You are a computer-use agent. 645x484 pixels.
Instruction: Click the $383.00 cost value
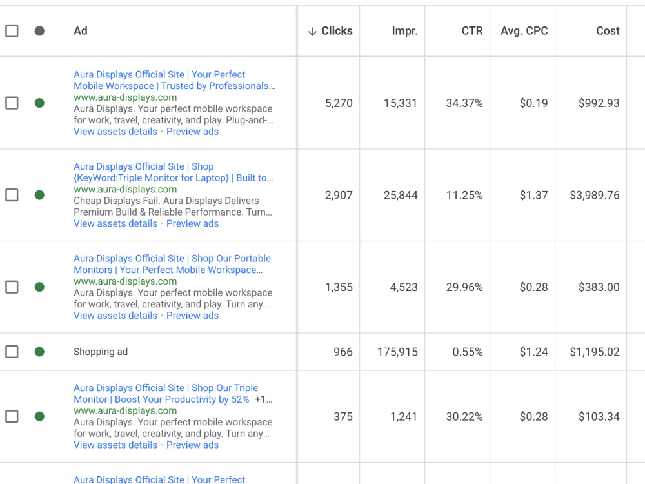(599, 287)
